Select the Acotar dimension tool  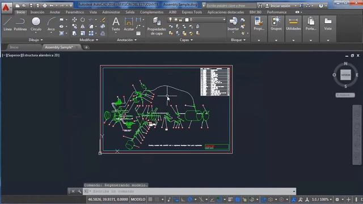pyautogui.click(x=129, y=24)
